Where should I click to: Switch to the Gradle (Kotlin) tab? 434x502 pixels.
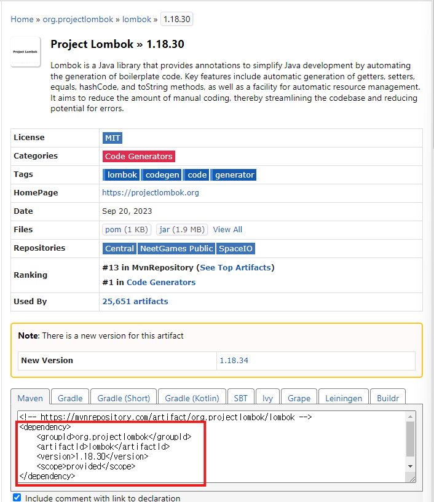tap(192, 398)
